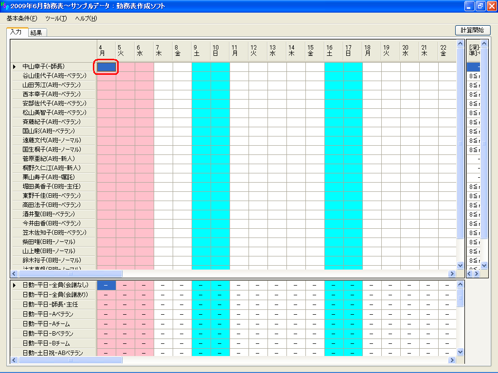Click the right arrow of the staff grid horizontal scrollbar
The height and width of the screenshot is (373, 498).
pos(452,273)
